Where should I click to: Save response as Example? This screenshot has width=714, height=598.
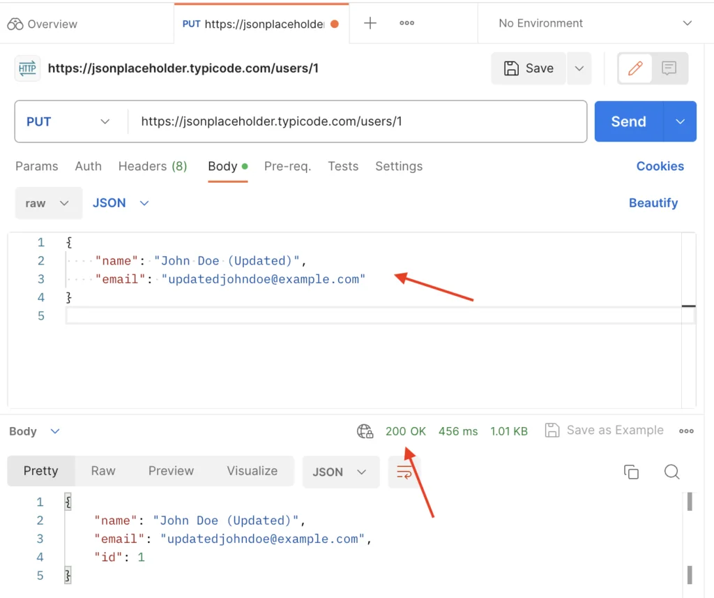click(605, 431)
